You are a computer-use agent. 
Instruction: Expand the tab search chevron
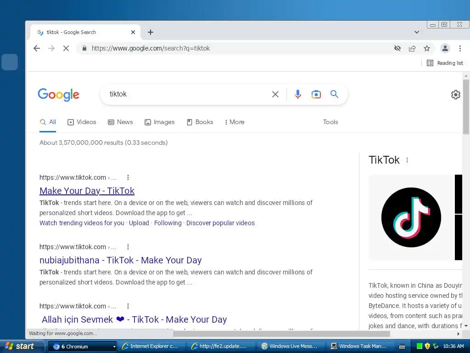tap(417, 32)
